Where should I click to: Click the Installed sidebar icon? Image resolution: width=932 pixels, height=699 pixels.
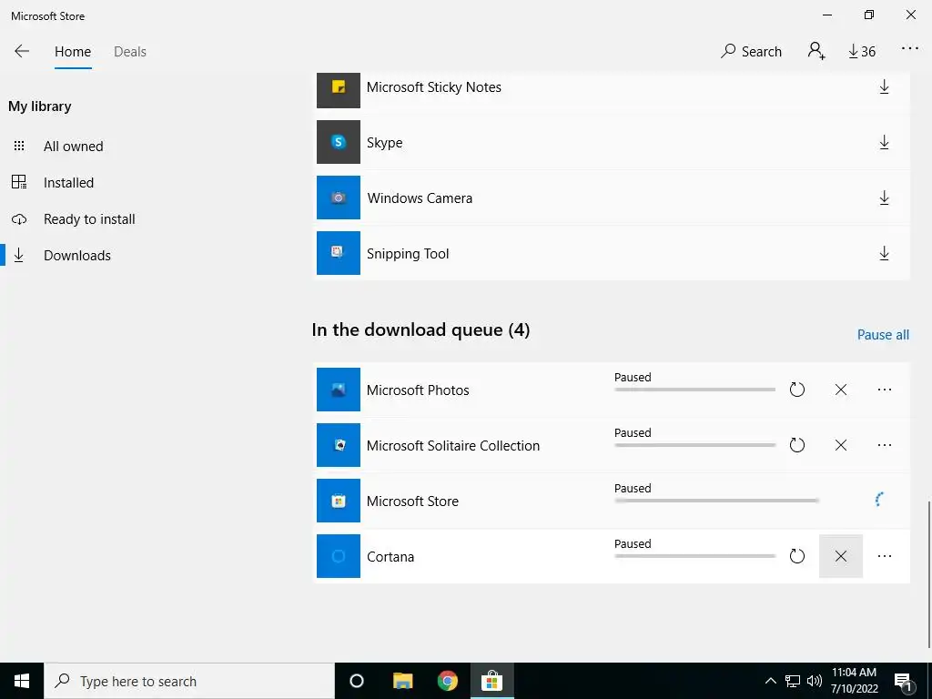(x=19, y=182)
